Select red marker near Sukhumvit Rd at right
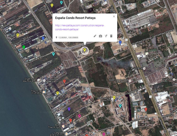The height and width of the screenshot is (136, 177). coord(146,110)
